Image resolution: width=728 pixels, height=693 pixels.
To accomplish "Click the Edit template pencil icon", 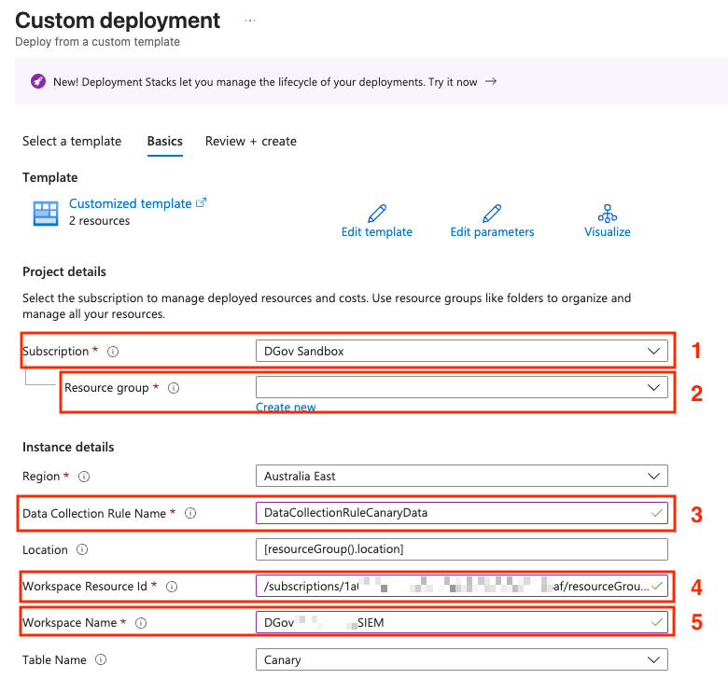I will (377, 214).
